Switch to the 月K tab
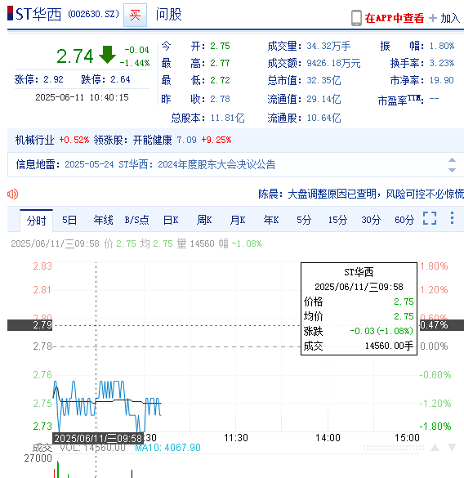Viewport: 464px width, 478px height. tap(238, 220)
